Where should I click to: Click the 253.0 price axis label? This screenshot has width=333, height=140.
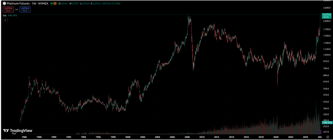pos(326,126)
